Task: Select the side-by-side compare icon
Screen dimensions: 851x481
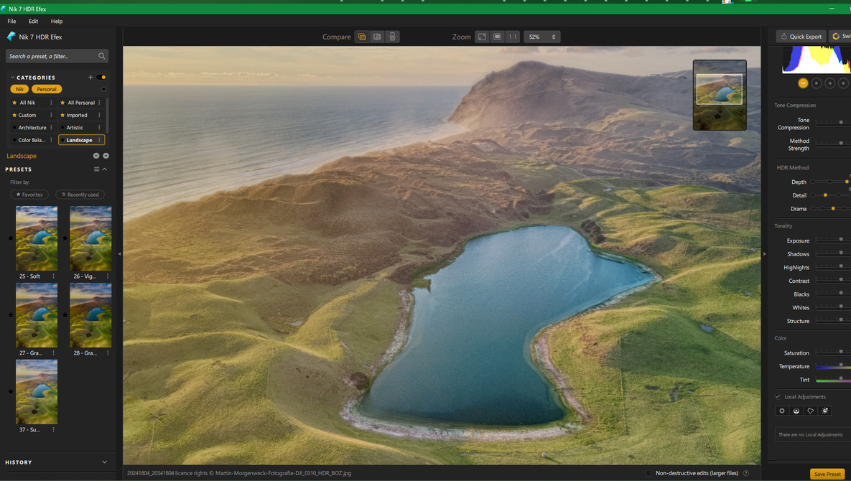Action: (392, 37)
